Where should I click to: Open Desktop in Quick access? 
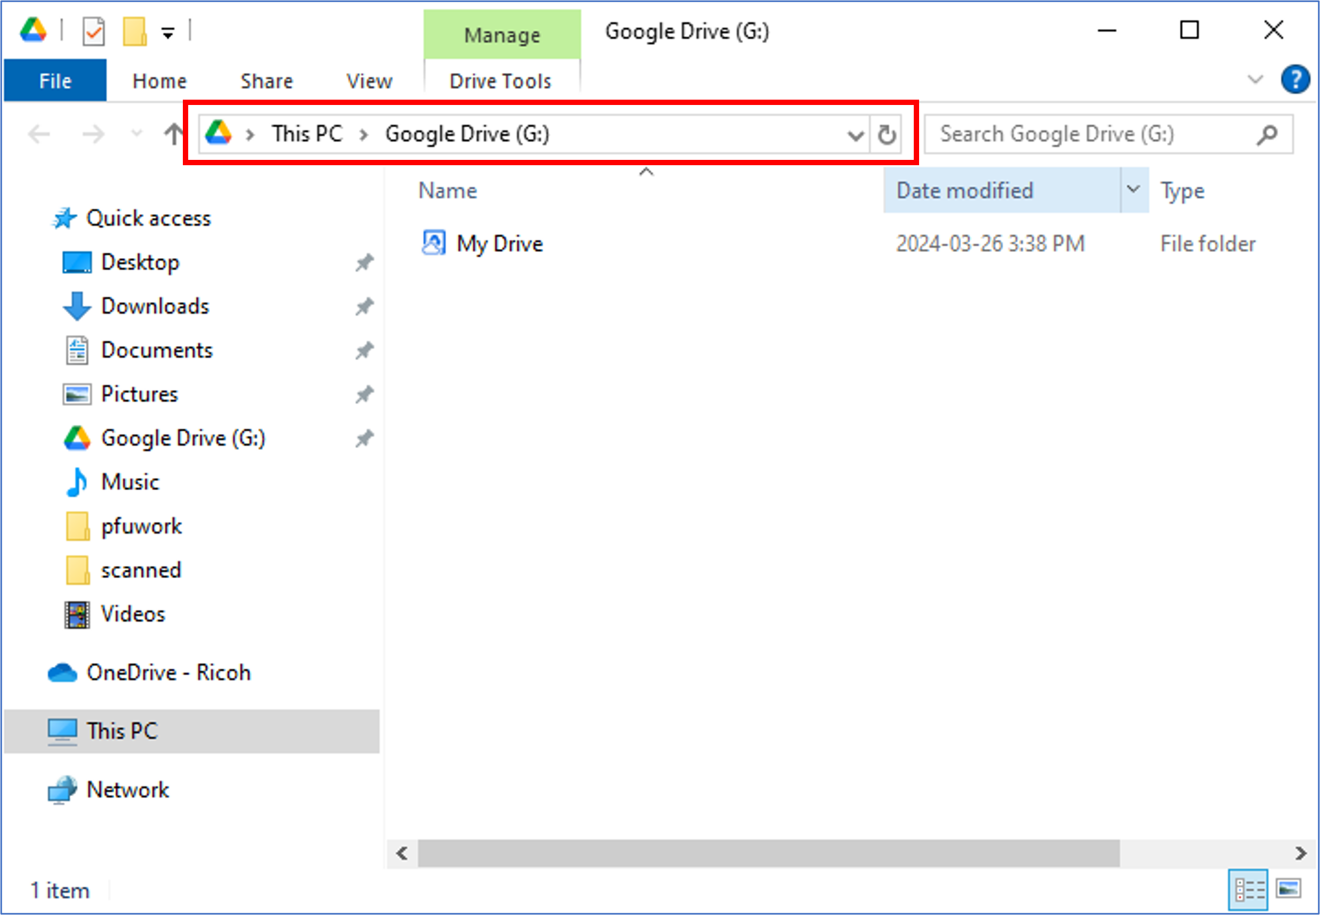(140, 263)
